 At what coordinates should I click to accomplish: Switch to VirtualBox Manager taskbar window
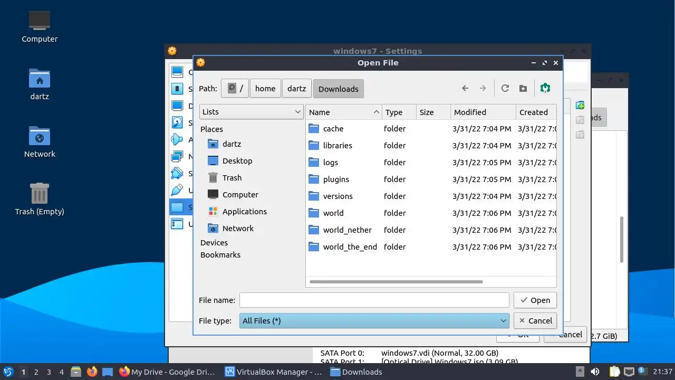tap(273, 372)
